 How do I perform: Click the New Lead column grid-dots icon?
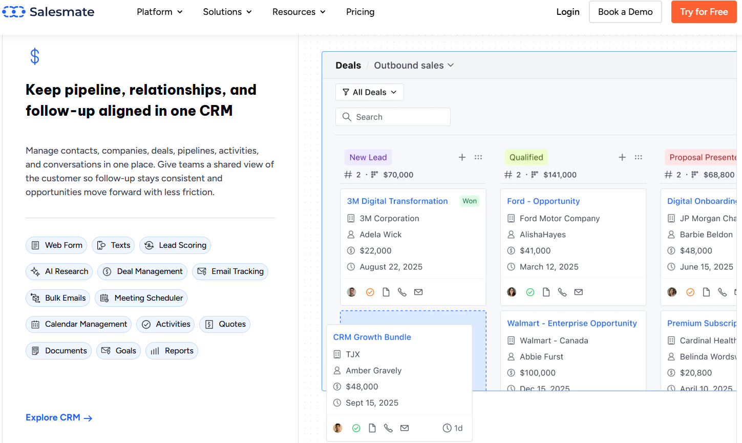click(478, 157)
